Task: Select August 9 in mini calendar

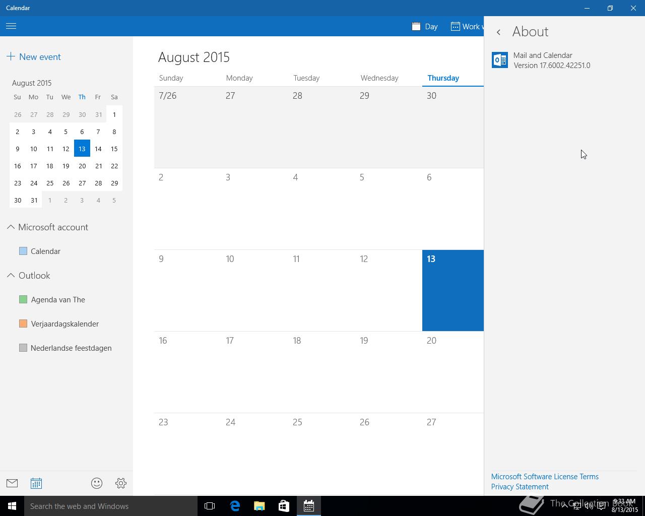Action: pyautogui.click(x=18, y=149)
